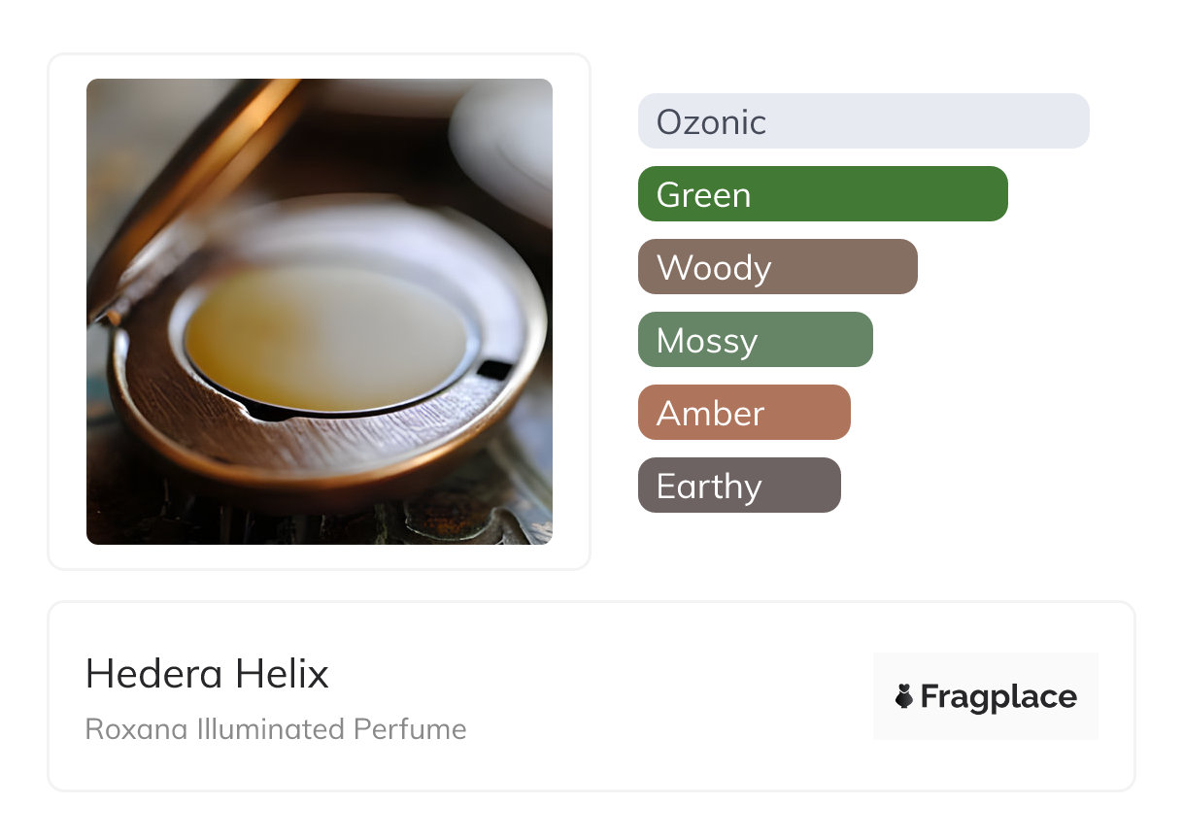Click the Fragplace perfume bottle logo icon
Viewport: 1183px width, 839px height.
[x=904, y=696]
